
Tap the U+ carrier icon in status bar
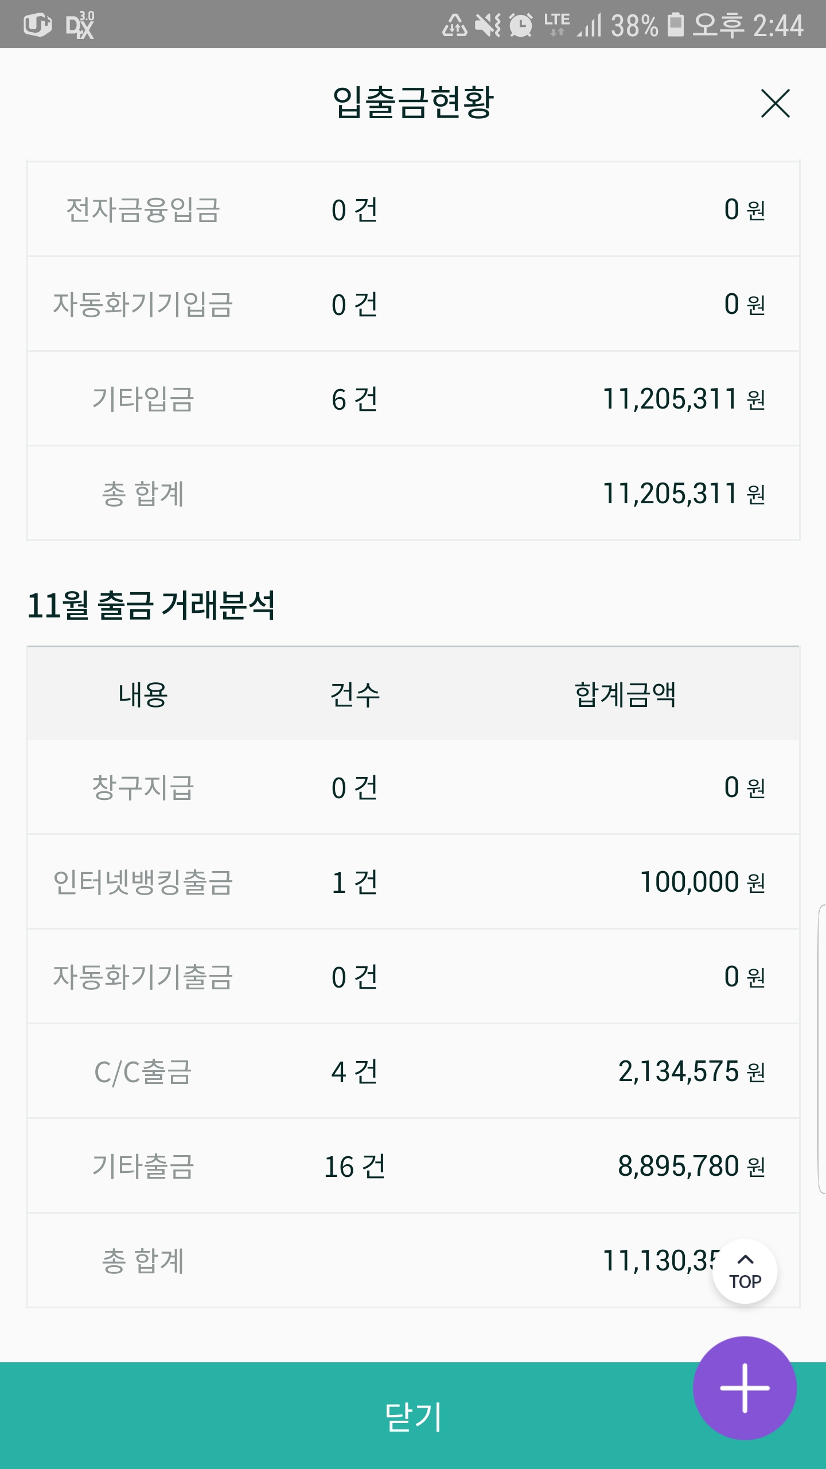38,25
